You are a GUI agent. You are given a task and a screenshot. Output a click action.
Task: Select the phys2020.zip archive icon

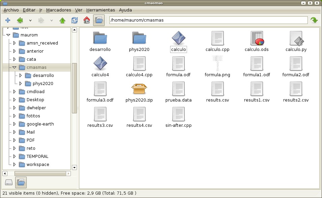coord(139,89)
